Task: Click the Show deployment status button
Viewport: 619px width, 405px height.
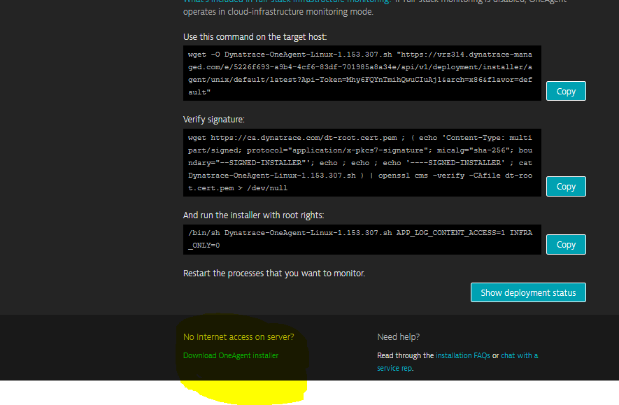Action: 528,292
